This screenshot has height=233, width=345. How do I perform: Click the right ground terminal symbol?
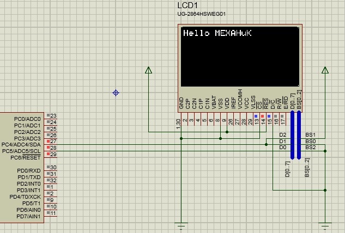[325, 224]
